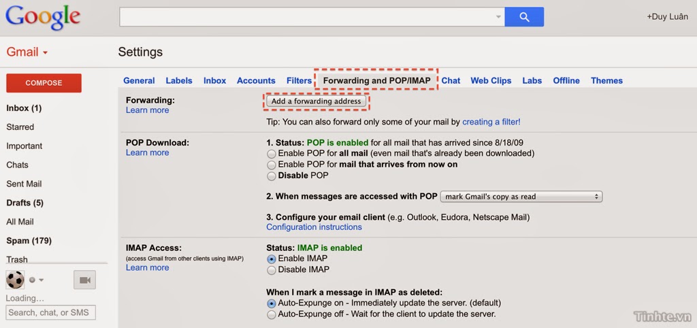
Task: Open Learn more under IMAP Access
Action: tap(147, 267)
